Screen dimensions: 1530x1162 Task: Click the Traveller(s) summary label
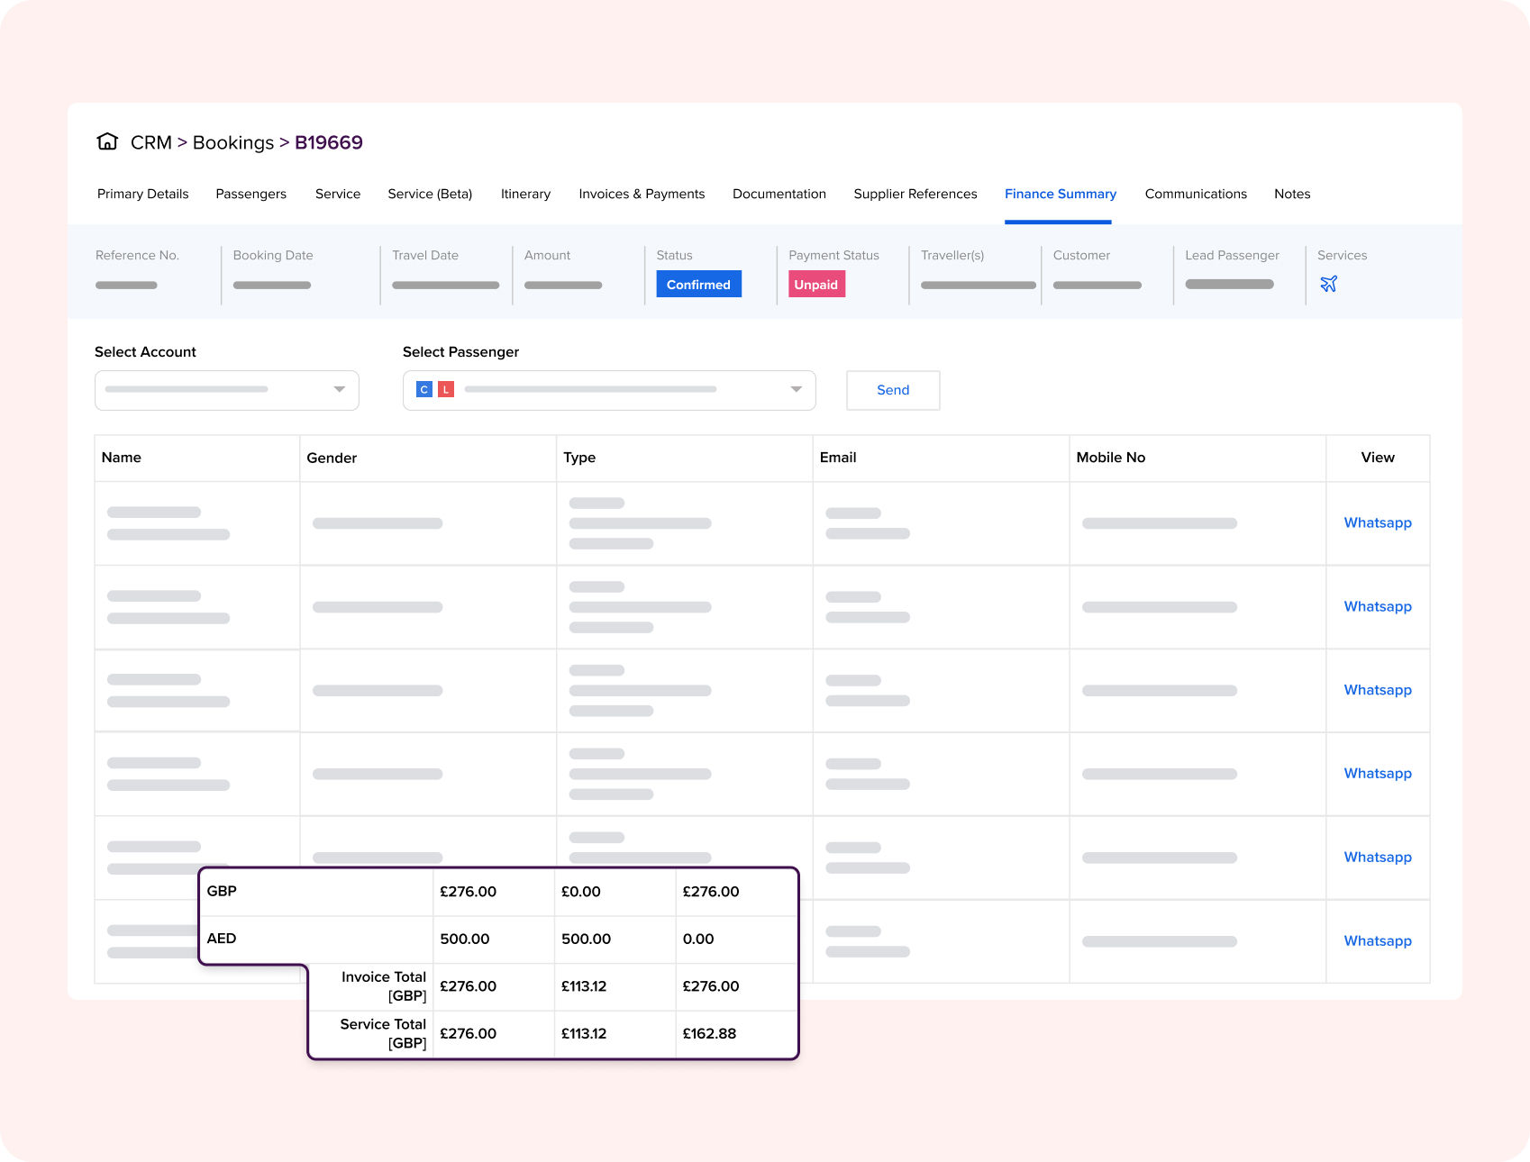click(952, 255)
